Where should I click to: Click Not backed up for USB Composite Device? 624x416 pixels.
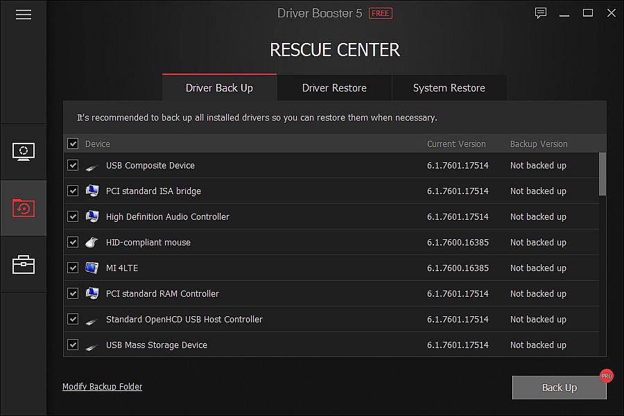538,166
